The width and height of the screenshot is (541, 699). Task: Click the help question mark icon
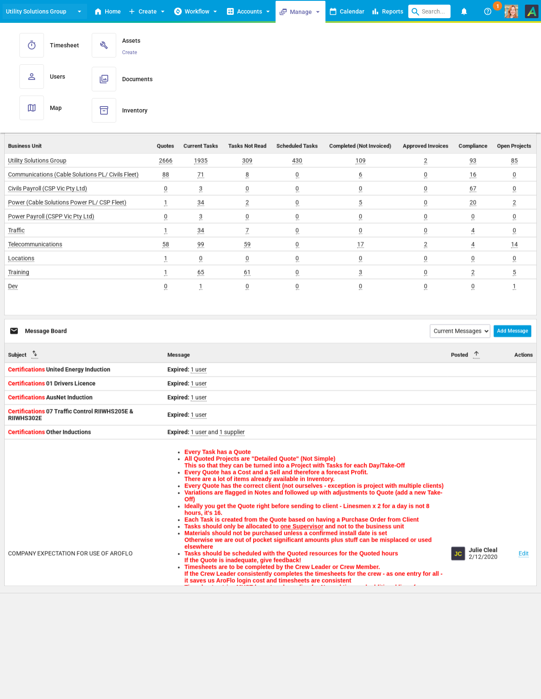pos(488,11)
